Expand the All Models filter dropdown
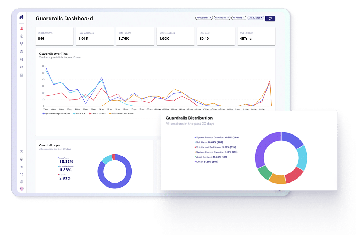356x235 pixels. click(x=239, y=18)
